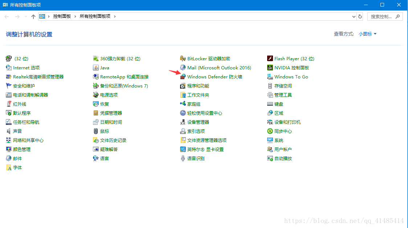Open the 360强力卸载 icon

pyautogui.click(x=96, y=58)
